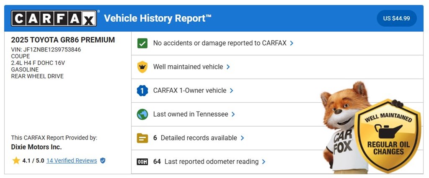
Task: Click the Well Maintained Regular Oil Changes badge
Action: tap(388, 135)
